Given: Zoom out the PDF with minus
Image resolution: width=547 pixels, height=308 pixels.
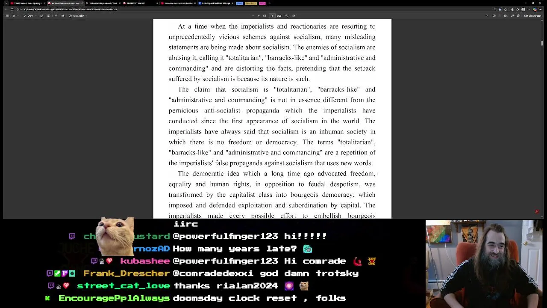Looking at the screenshot, I should [253, 16].
